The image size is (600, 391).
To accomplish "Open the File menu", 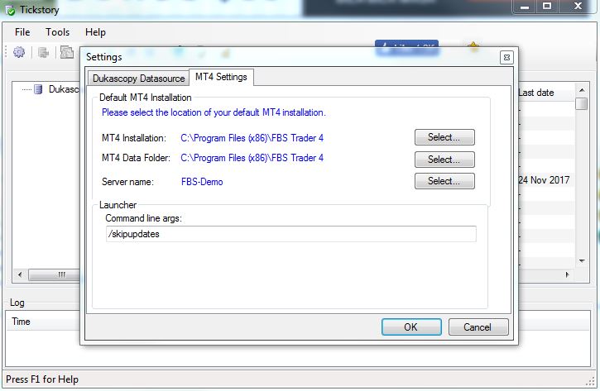I will click(x=22, y=32).
